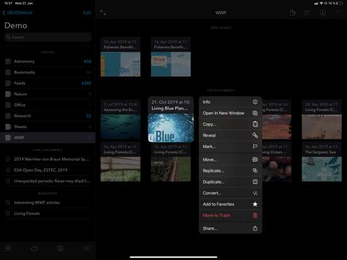Tap the Astronomy group icon
This screenshot has width=347, height=260.
point(8,62)
